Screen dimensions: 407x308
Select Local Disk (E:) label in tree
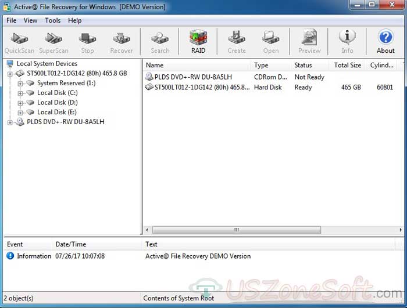pos(57,112)
